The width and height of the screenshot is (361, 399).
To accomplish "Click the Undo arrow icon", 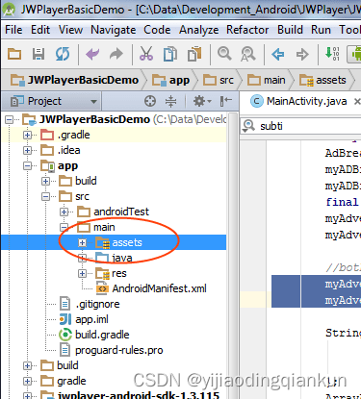I will pos(92,54).
